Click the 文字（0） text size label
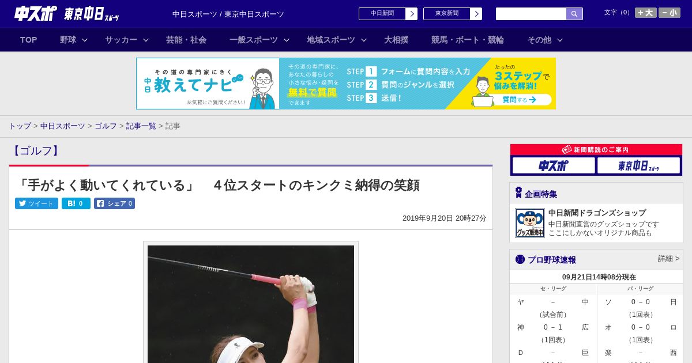This screenshot has width=692, height=363. (x=618, y=12)
